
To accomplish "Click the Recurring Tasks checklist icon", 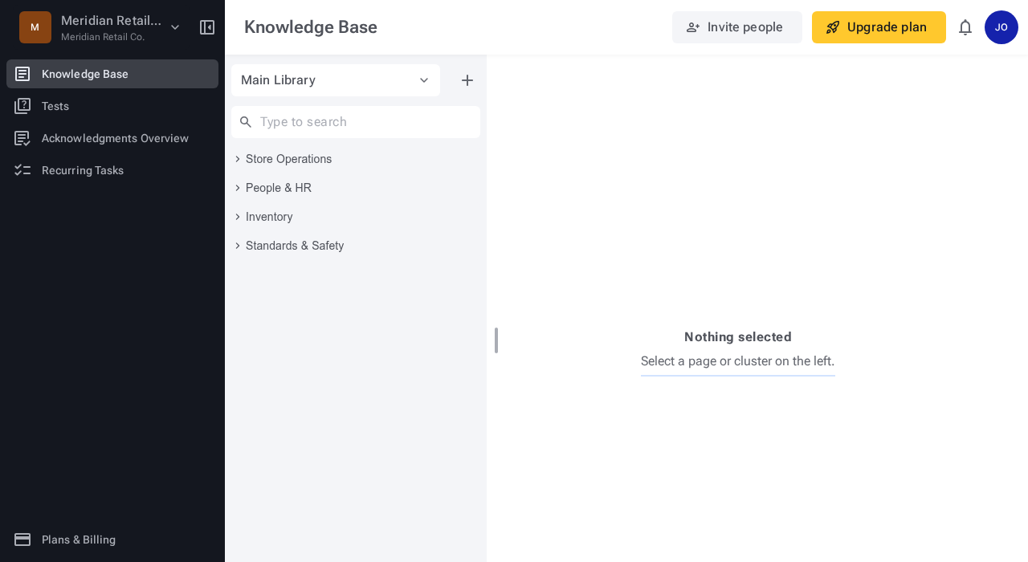I will tap(22, 170).
